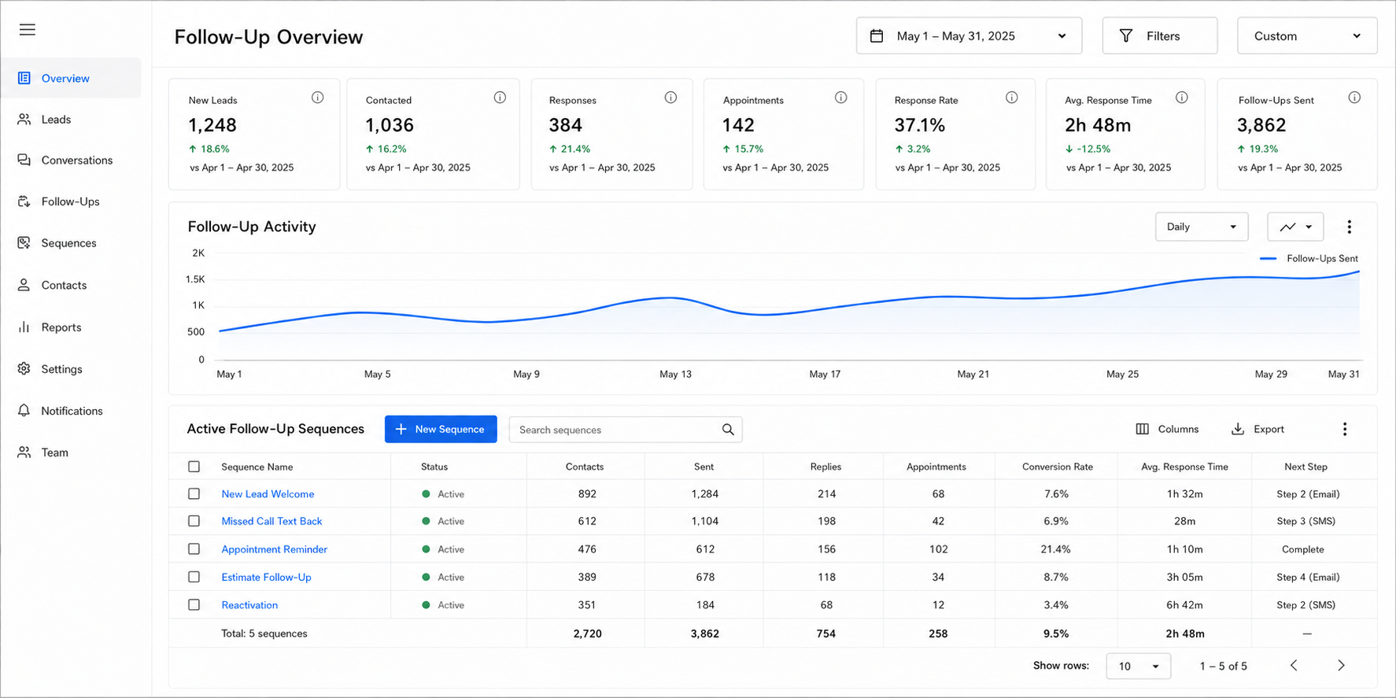Check the New Lead Welcome row checkbox

194,494
